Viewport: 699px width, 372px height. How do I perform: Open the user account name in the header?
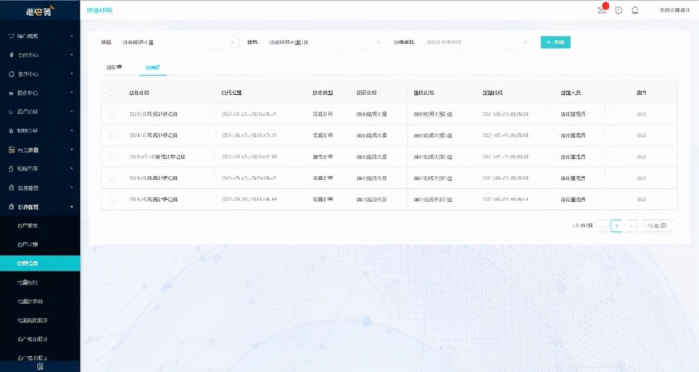(674, 10)
